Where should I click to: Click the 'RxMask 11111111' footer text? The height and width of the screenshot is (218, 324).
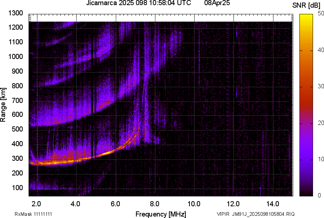pyautogui.click(x=33, y=214)
